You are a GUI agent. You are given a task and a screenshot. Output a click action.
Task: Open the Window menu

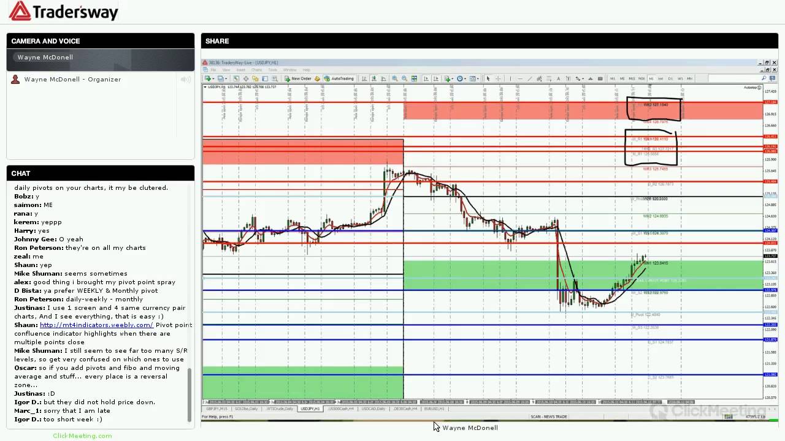click(289, 70)
